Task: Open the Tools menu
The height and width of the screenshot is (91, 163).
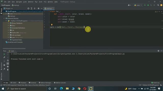Action: [x=40, y=2]
